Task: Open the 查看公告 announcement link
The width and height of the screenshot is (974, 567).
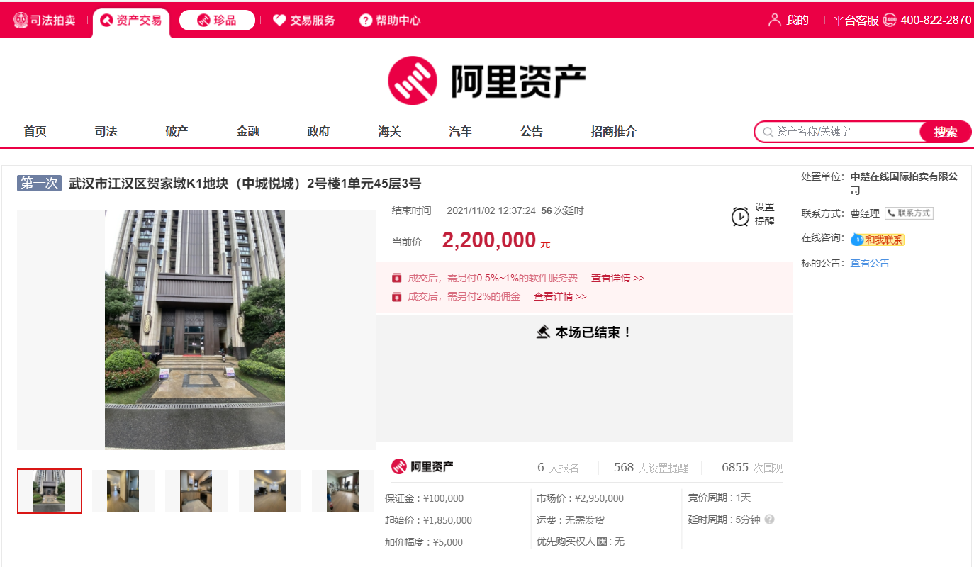Action: (870, 263)
